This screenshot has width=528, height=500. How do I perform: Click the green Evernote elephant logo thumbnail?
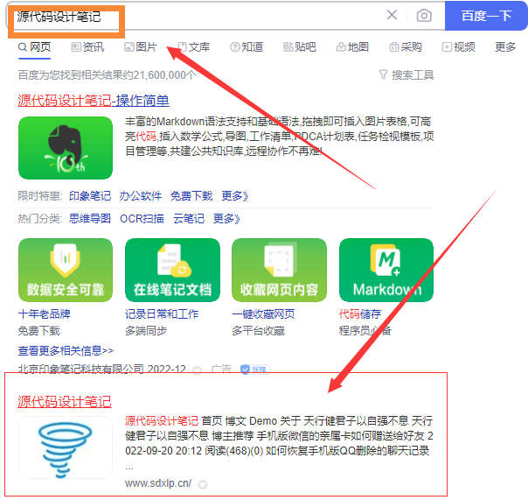66,148
